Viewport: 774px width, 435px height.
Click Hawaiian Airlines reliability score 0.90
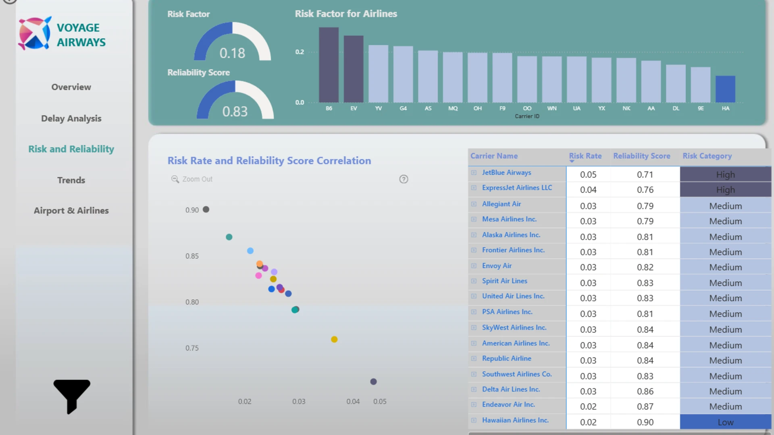(645, 422)
